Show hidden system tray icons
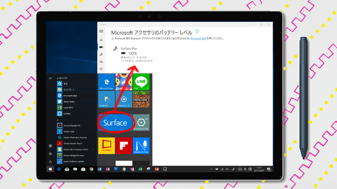This screenshot has width=337, height=189. pyautogui.click(x=211, y=169)
